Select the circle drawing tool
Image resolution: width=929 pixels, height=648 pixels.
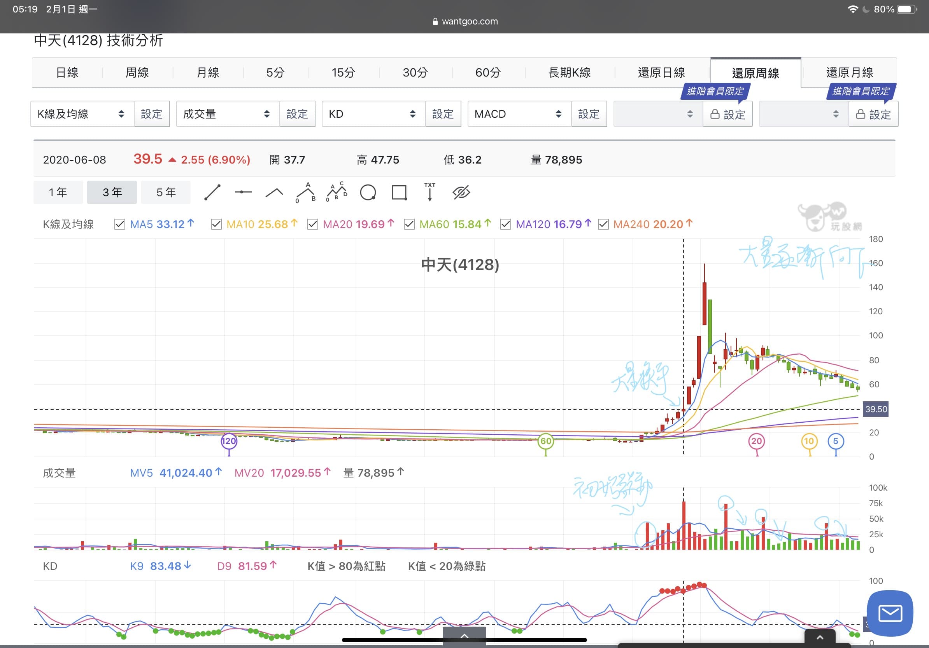pyautogui.click(x=368, y=192)
